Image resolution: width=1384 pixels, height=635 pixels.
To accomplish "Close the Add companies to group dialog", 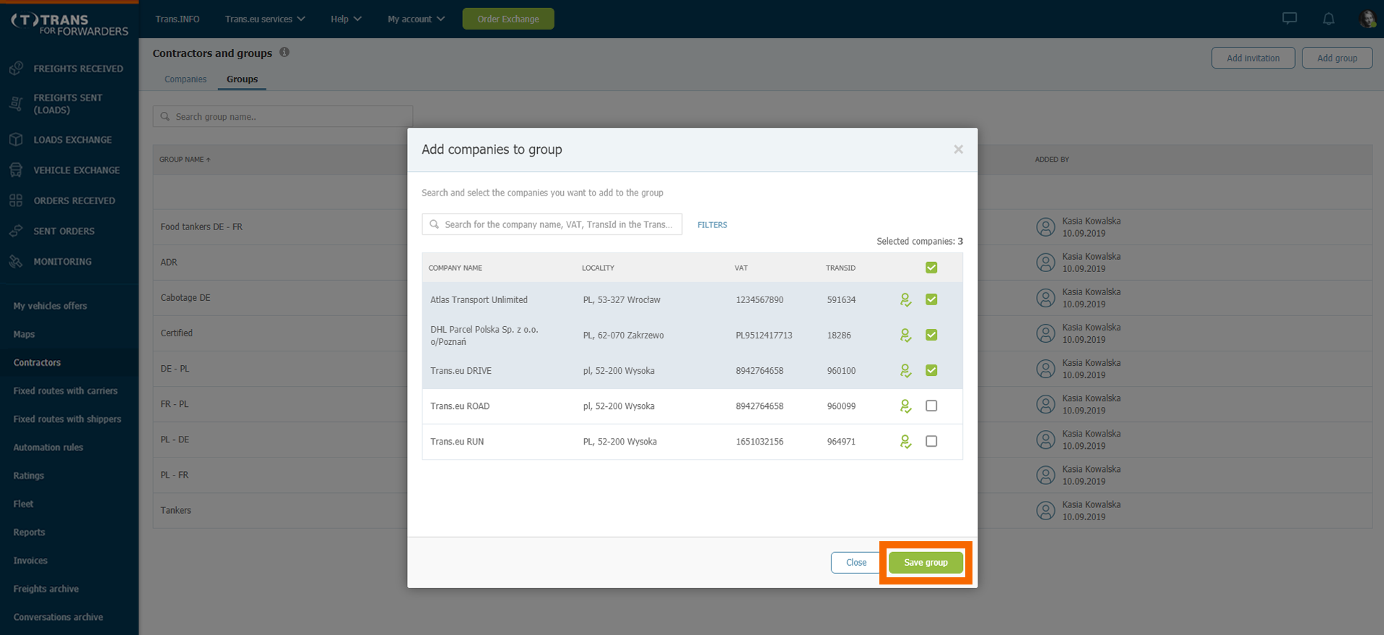I will pos(958,149).
